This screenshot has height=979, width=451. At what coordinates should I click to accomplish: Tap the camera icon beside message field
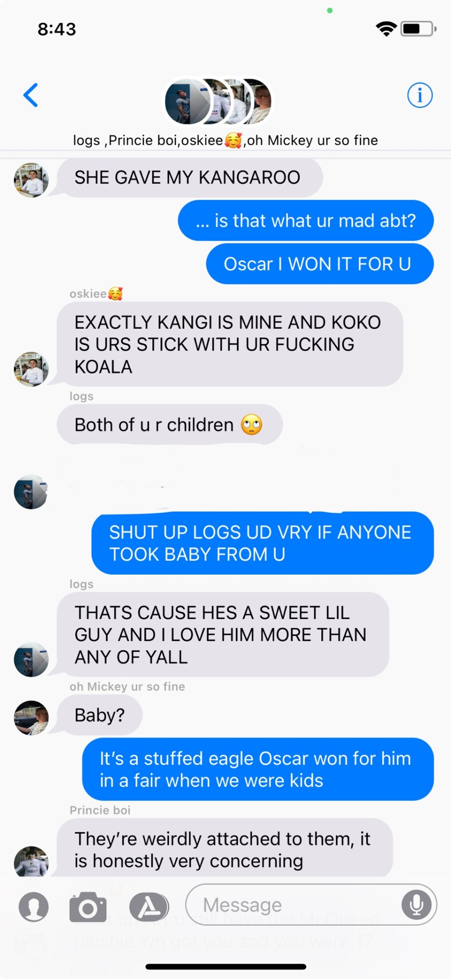tap(88, 907)
